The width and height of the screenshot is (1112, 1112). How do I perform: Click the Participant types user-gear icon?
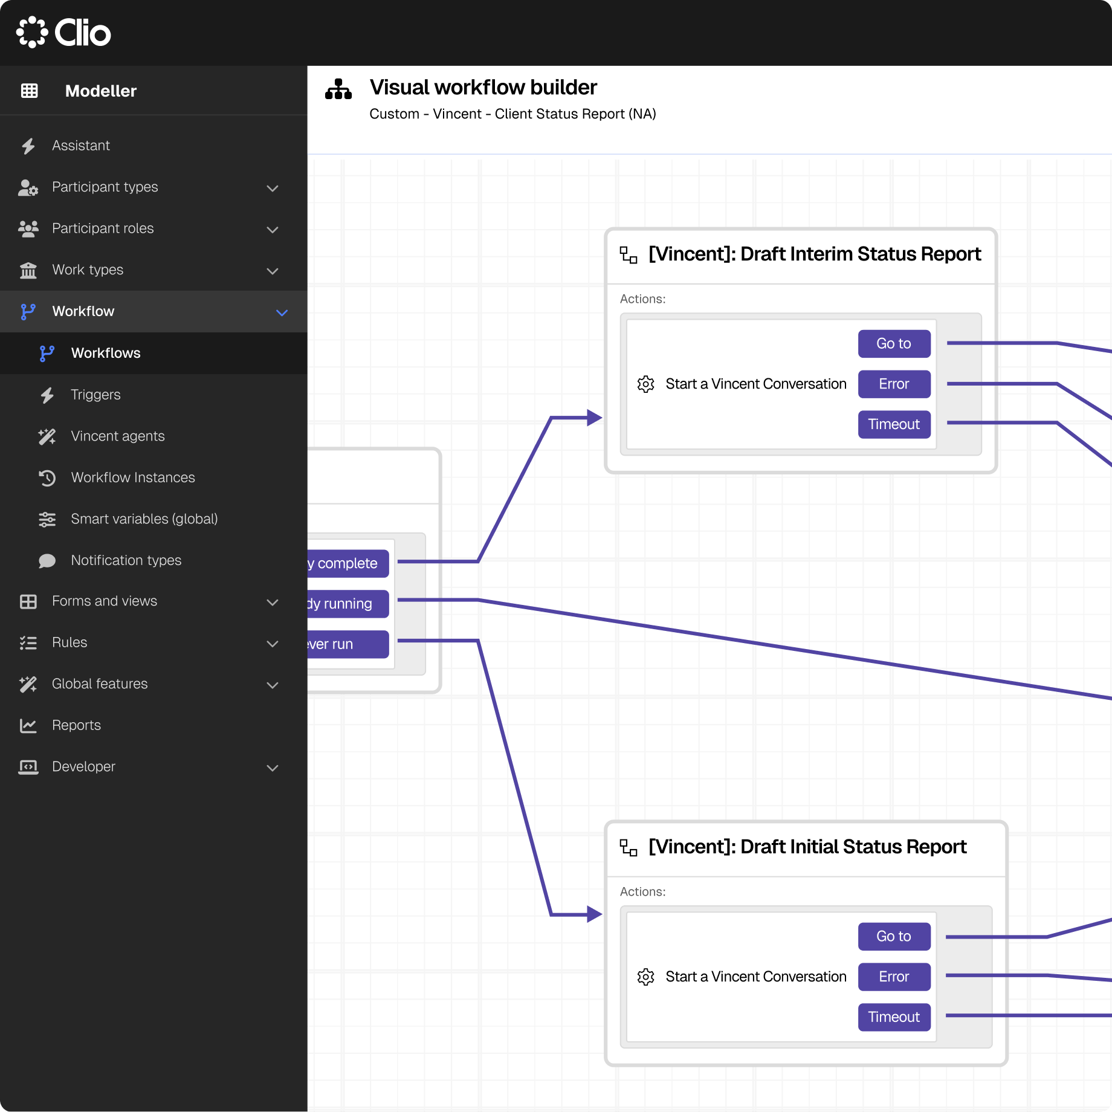[28, 187]
